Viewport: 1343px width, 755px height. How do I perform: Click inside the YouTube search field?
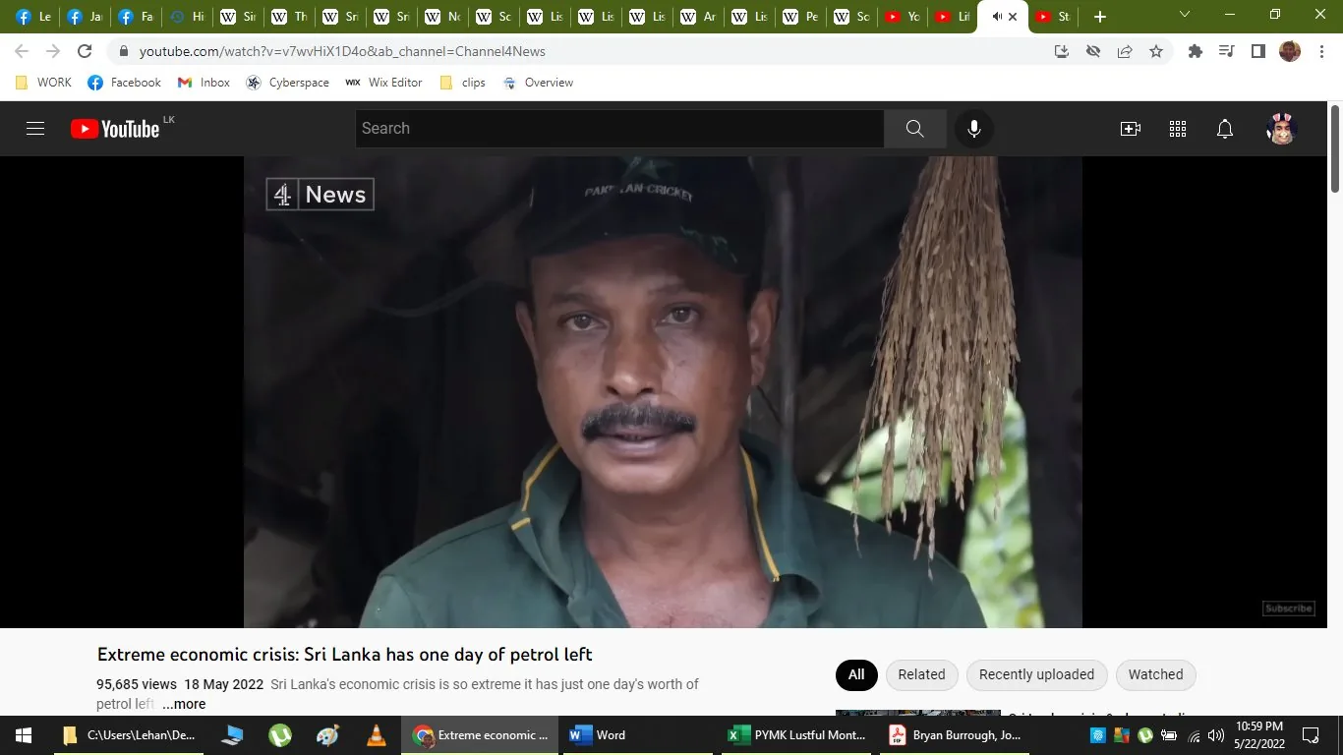619,128
